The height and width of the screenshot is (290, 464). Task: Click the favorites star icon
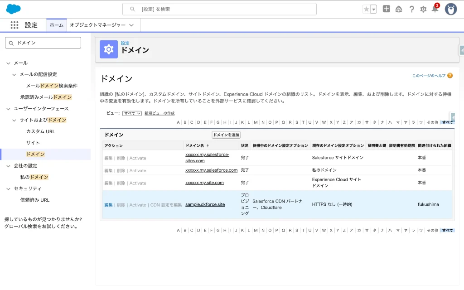pyautogui.click(x=366, y=9)
